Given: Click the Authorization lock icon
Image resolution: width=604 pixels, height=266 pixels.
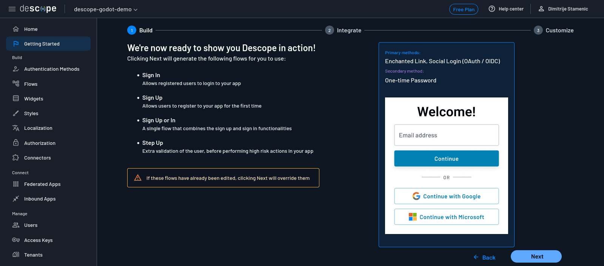Looking at the screenshot, I should pyautogui.click(x=16, y=143).
